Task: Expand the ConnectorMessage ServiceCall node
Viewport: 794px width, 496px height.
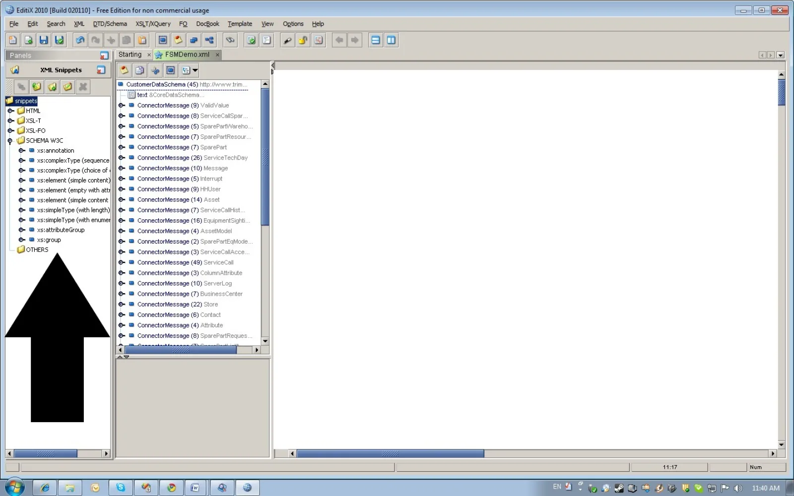Action: (122, 262)
